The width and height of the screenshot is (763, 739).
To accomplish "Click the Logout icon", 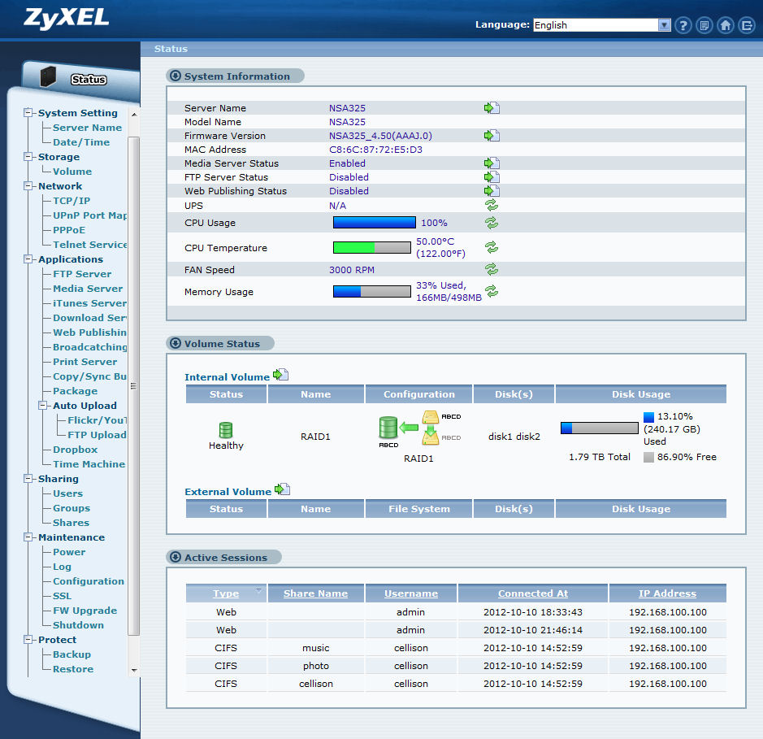I will tap(747, 25).
